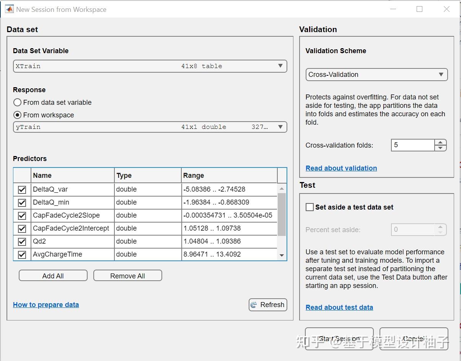Click the cross-validation folds up arrow
The height and width of the screenshot is (361, 461).
coord(440,142)
